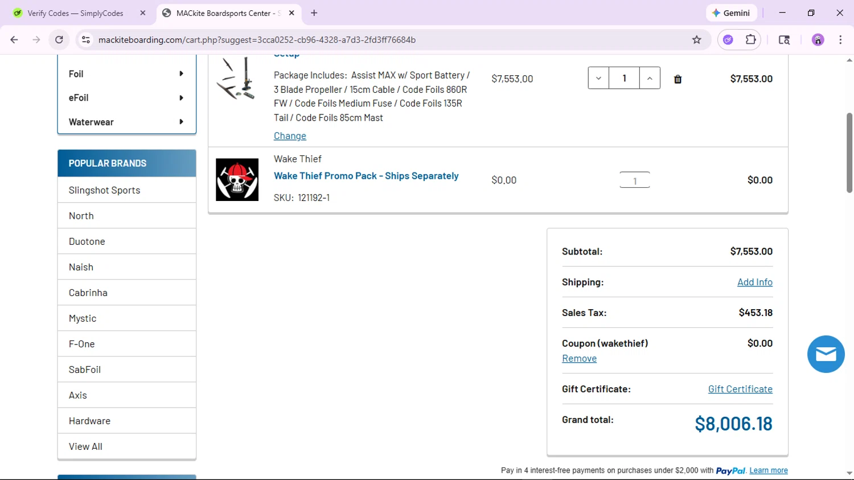Click the Wake Thief Promo Pack quantity field
854x480 pixels.
pyautogui.click(x=635, y=180)
